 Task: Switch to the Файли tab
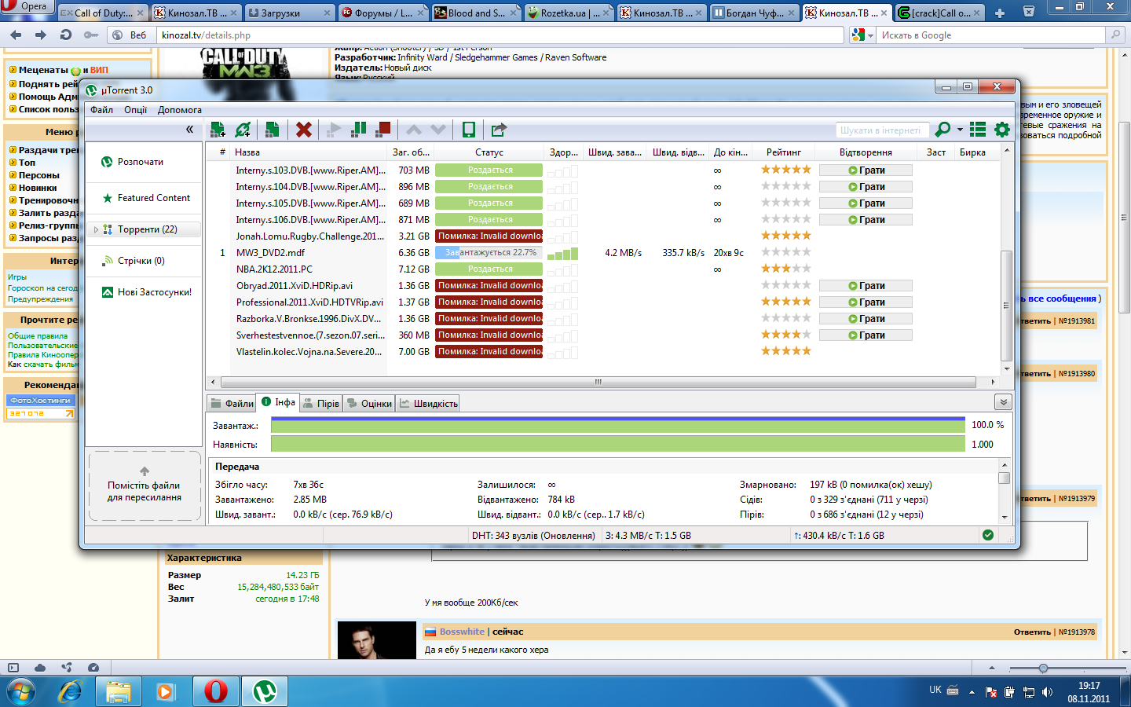point(232,403)
